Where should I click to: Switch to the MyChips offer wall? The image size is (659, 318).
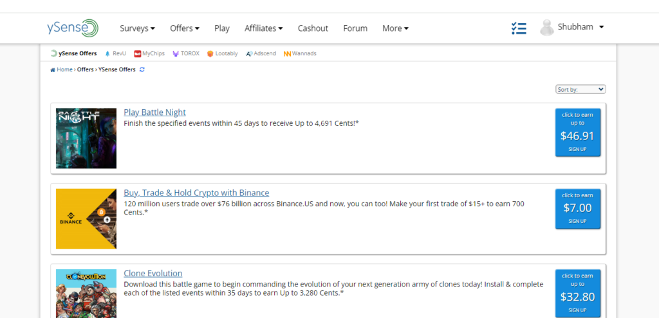[149, 54]
